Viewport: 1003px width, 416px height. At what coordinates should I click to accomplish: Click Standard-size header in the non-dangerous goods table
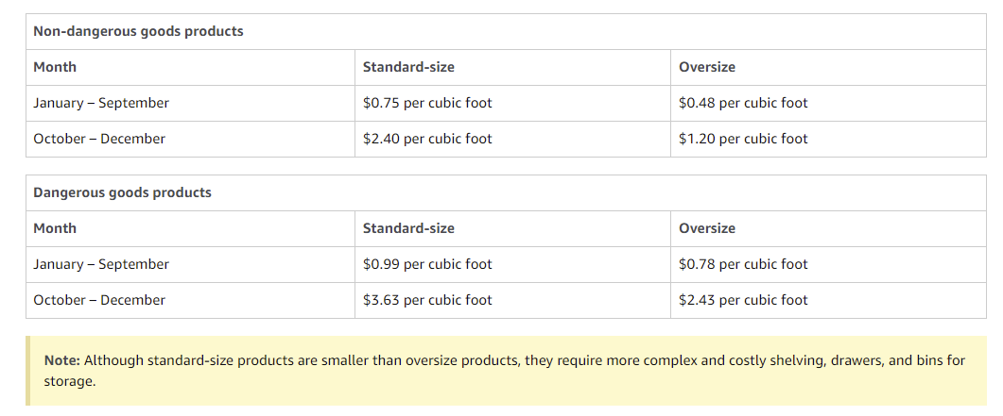[x=408, y=67]
